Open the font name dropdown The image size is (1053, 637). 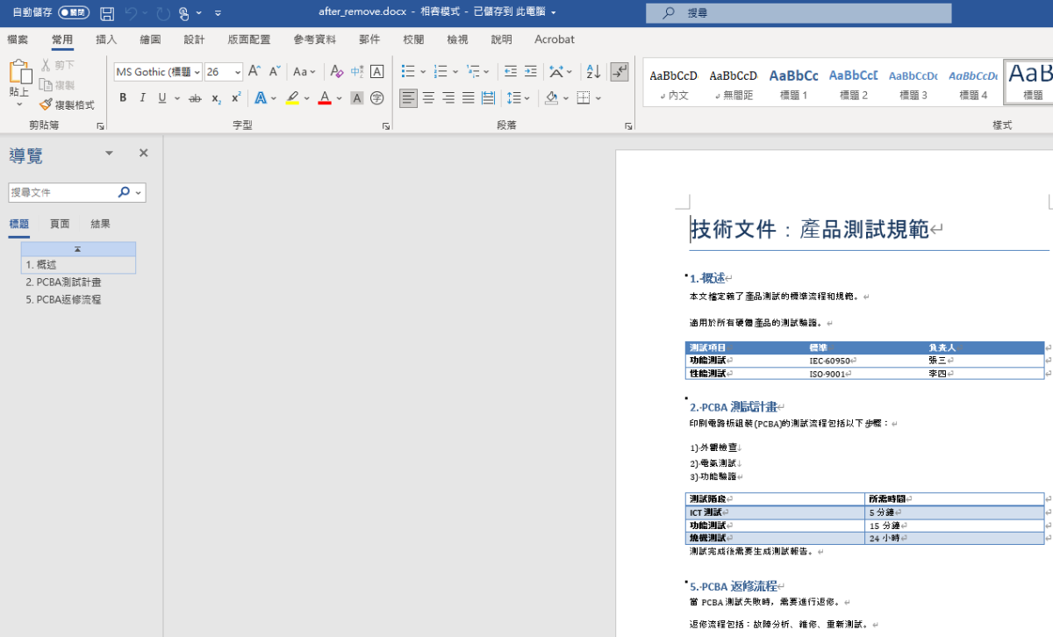pos(197,72)
